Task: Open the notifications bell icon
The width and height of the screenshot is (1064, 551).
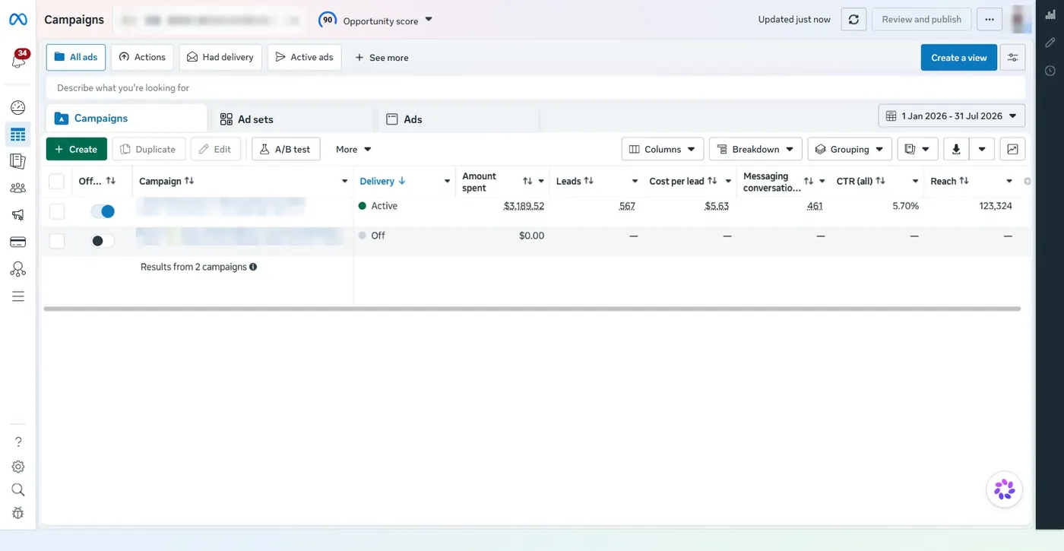Action: click(18, 60)
